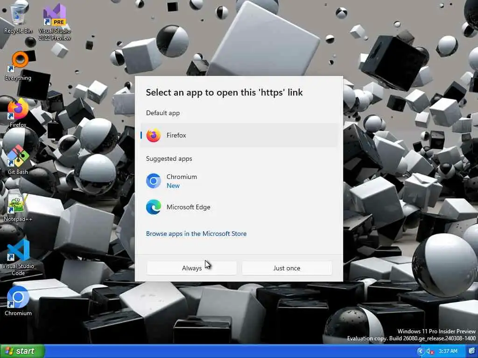Click the 3:37 AM clock

(448, 351)
